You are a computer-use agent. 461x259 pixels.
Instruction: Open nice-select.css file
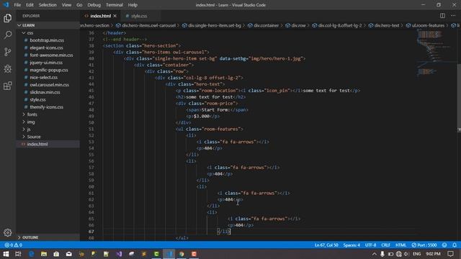(43, 77)
